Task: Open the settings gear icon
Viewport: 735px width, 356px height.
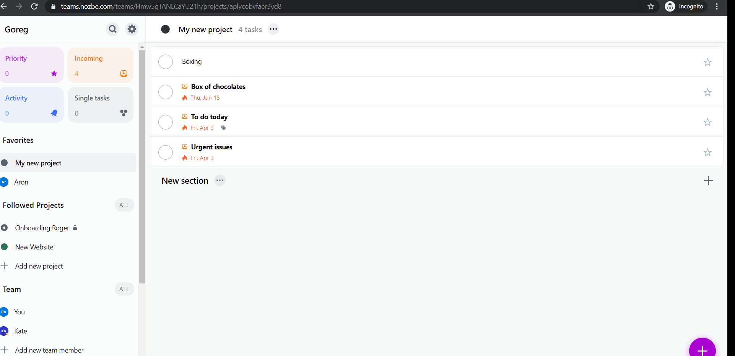Action: point(132,29)
